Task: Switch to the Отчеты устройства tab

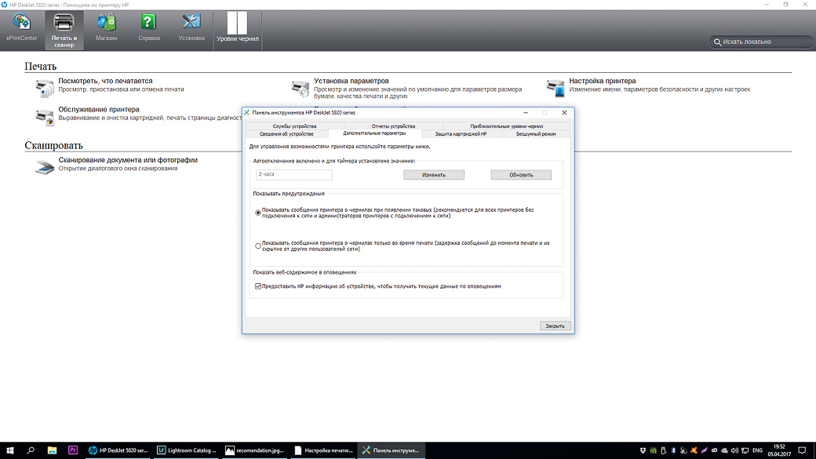Action: [x=393, y=126]
